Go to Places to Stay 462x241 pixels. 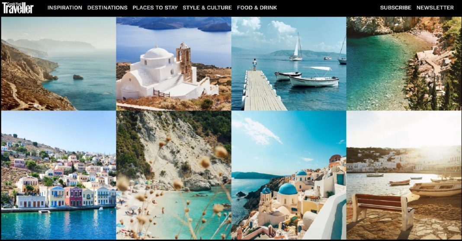pos(155,8)
